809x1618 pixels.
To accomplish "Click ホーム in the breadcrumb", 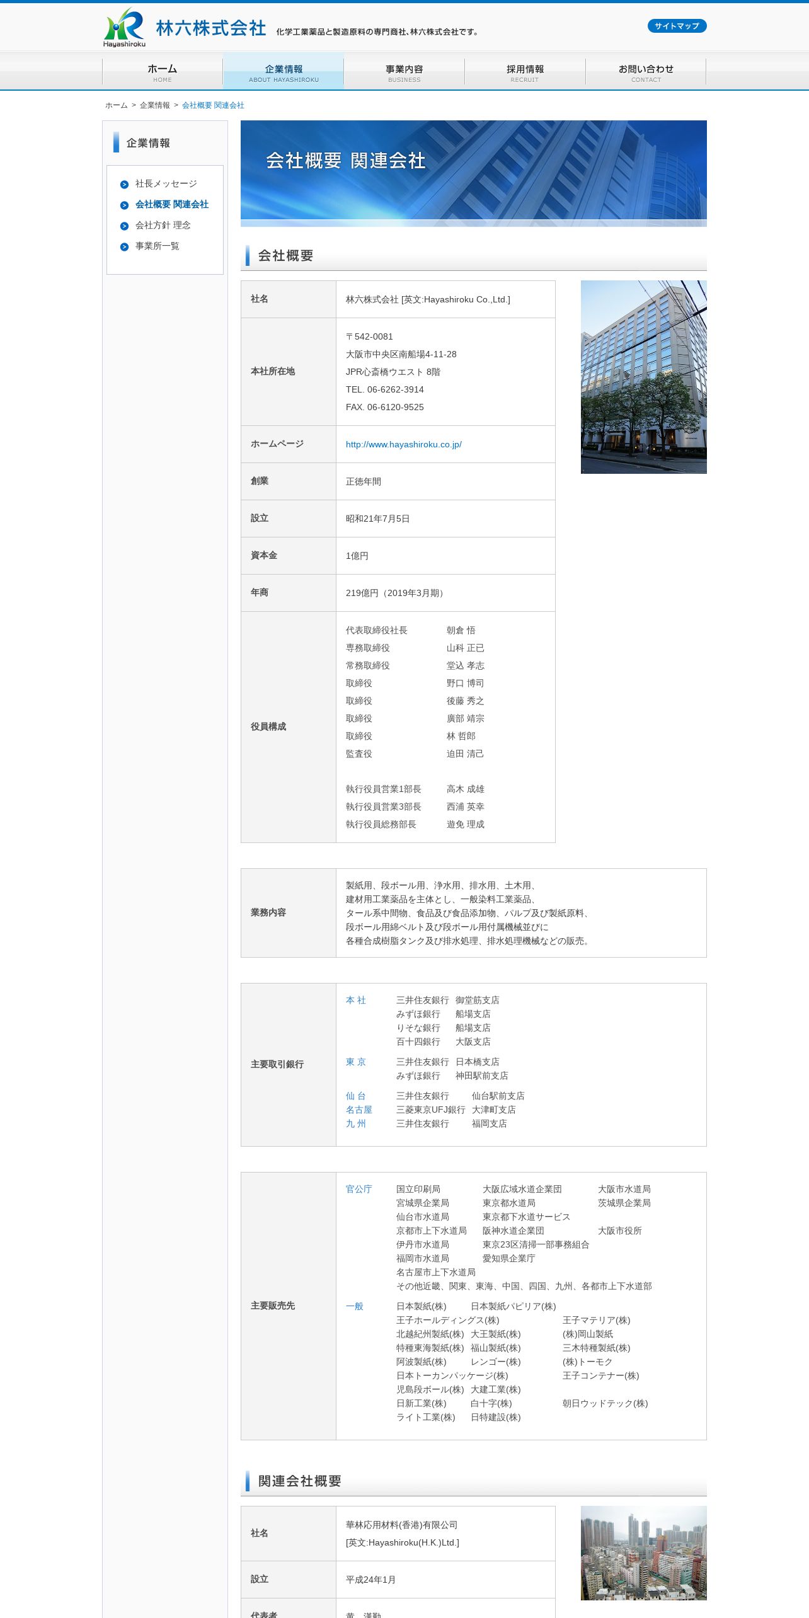I will [x=117, y=105].
